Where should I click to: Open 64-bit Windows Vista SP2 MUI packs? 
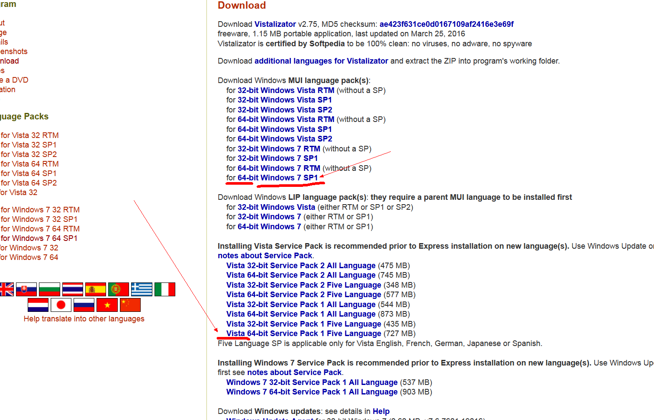285,139
